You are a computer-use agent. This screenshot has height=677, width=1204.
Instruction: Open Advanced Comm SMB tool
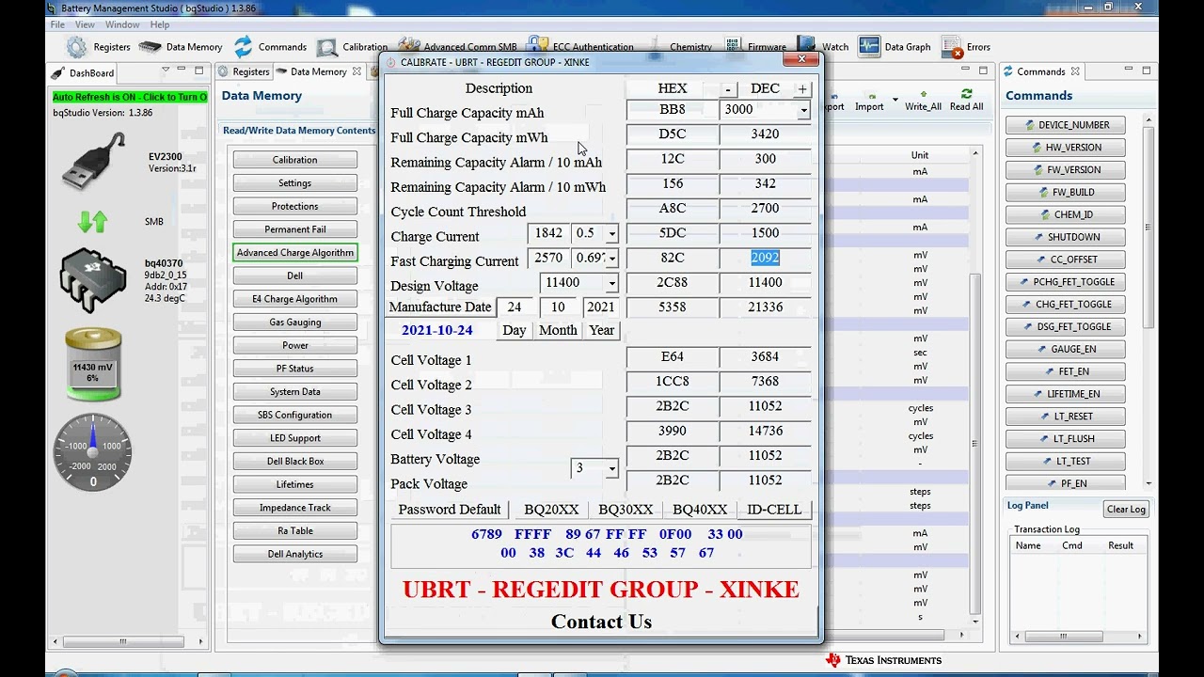click(457, 47)
